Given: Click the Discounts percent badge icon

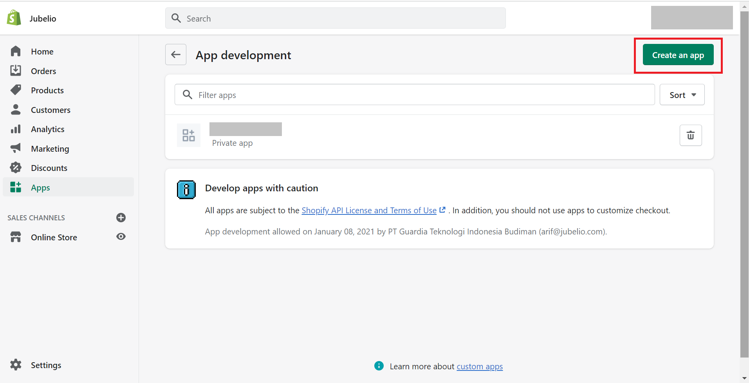Looking at the screenshot, I should [16, 168].
